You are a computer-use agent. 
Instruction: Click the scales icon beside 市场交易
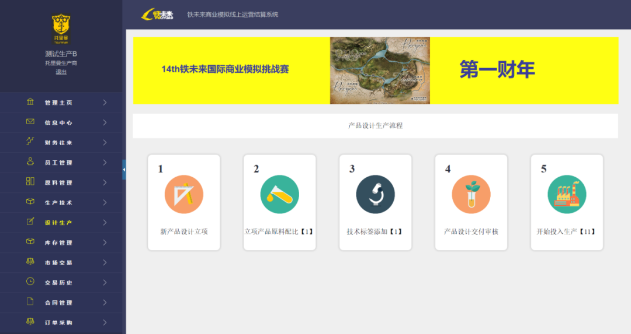point(30,261)
